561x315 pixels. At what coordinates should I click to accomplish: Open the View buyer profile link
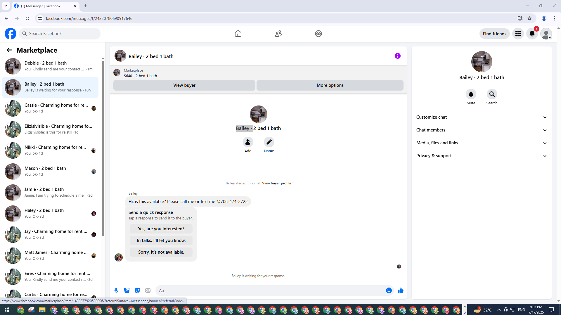coord(277,183)
